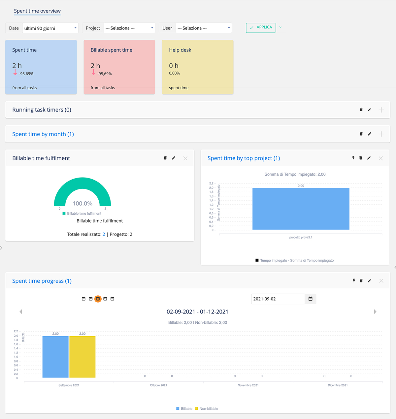
Task: Select the orange highlighted calendar period button
Action: point(98,299)
